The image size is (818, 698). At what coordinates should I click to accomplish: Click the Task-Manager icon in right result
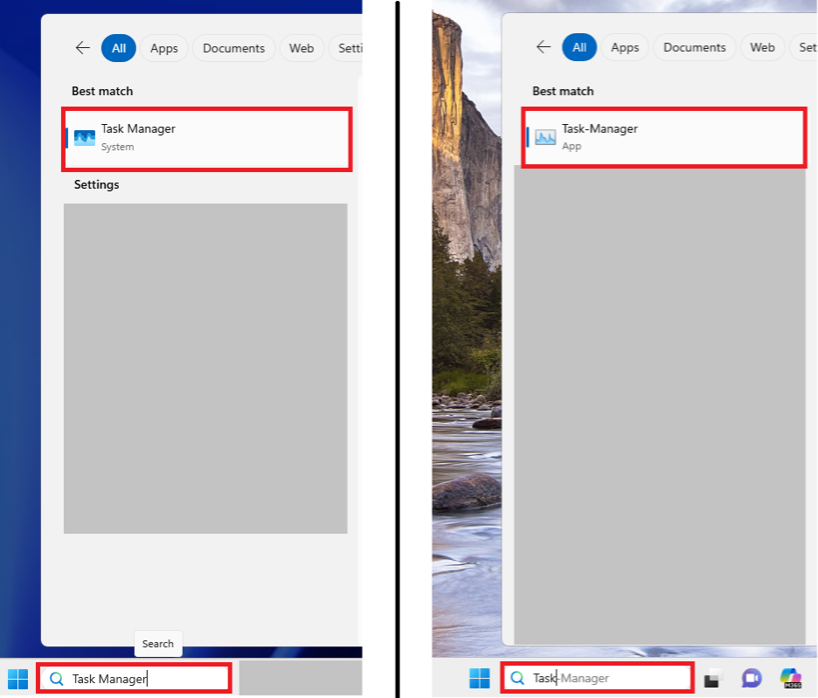pos(545,137)
